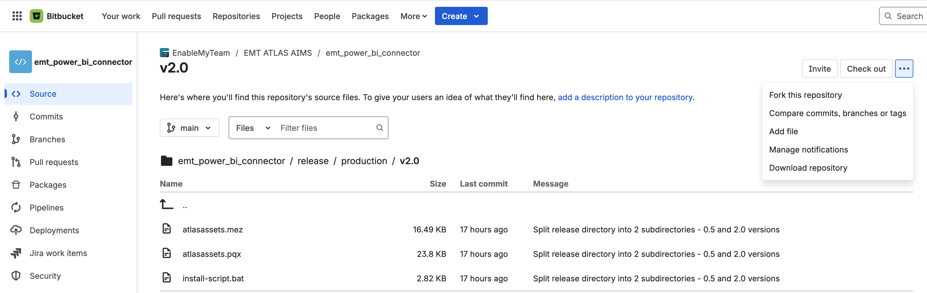Open Commits from the sidebar

click(x=46, y=117)
